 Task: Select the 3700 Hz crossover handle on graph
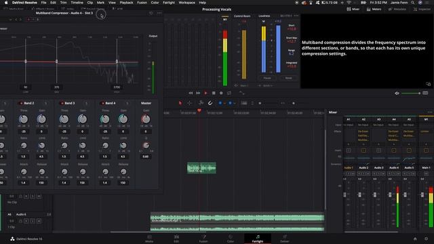(117, 62)
